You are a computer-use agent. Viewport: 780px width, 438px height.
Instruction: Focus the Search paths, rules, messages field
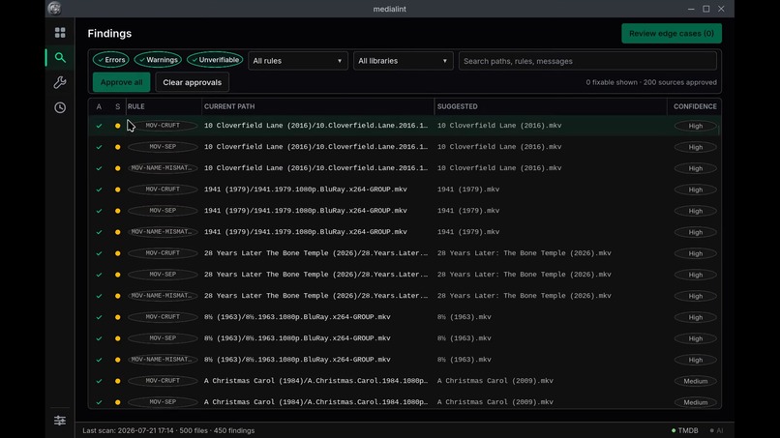point(587,61)
